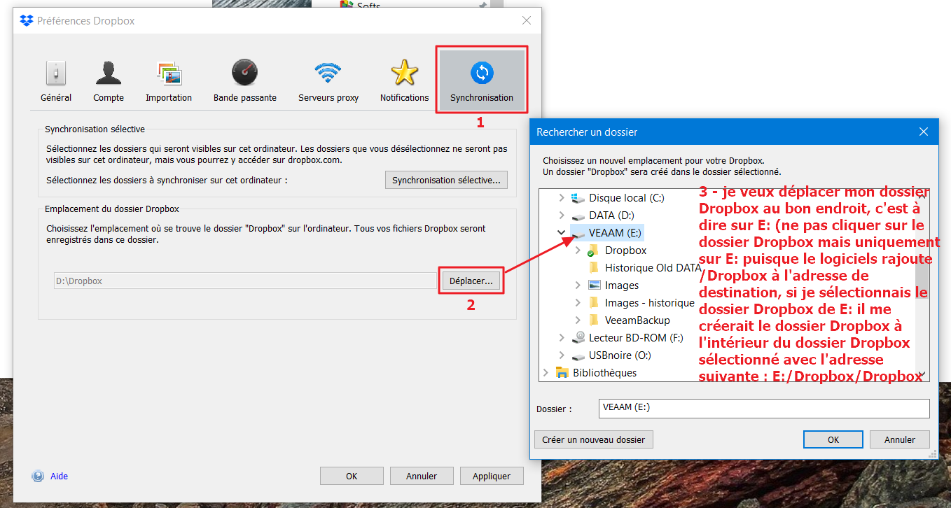The image size is (951, 508).
Task: Click the BD-ROM disc drive icon
Action: (578, 337)
